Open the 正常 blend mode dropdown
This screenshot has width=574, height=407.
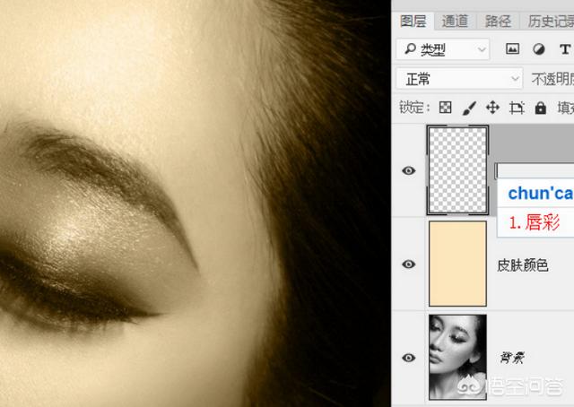click(x=458, y=79)
